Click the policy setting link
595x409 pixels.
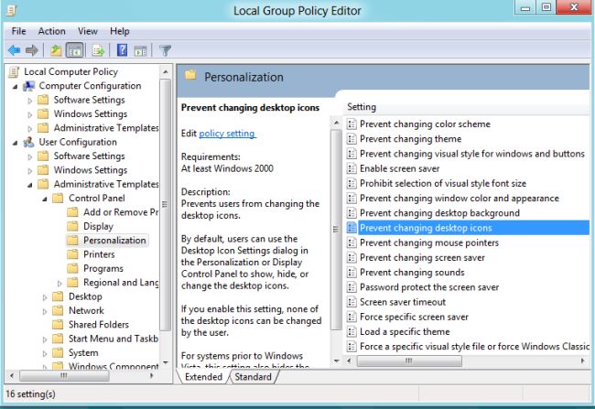tap(227, 134)
